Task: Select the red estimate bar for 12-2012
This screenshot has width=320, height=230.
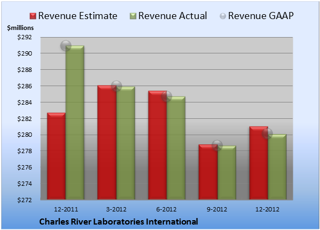Action: click(259, 163)
